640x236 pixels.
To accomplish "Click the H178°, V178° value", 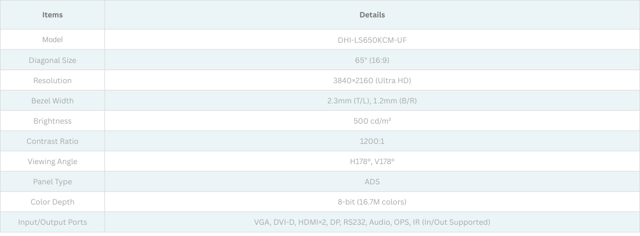I will [372, 161].
